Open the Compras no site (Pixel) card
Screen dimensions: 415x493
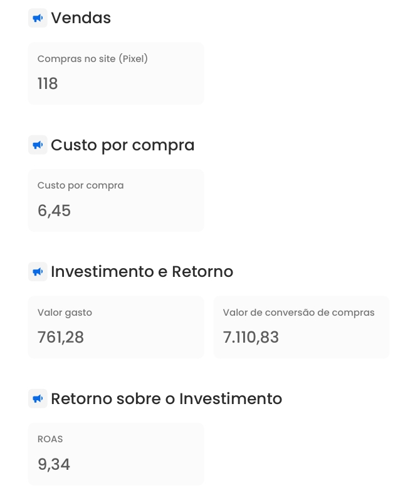[116, 73]
